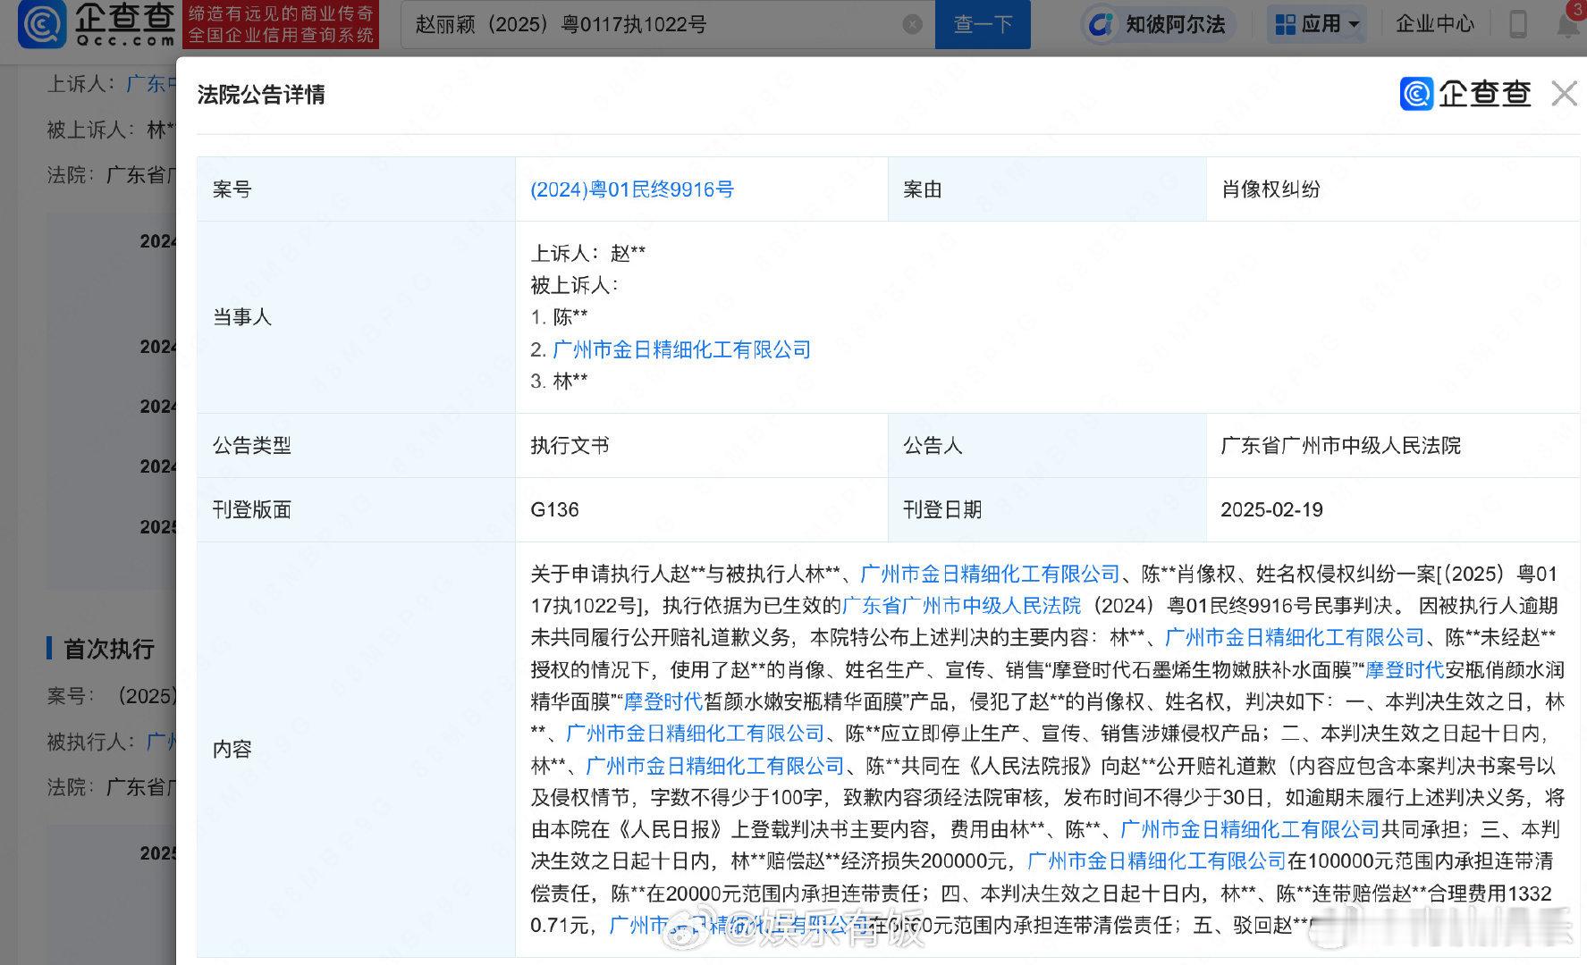Open 知彼阿尔法 AI assistant
The height and width of the screenshot is (965, 1587).
1158,24
